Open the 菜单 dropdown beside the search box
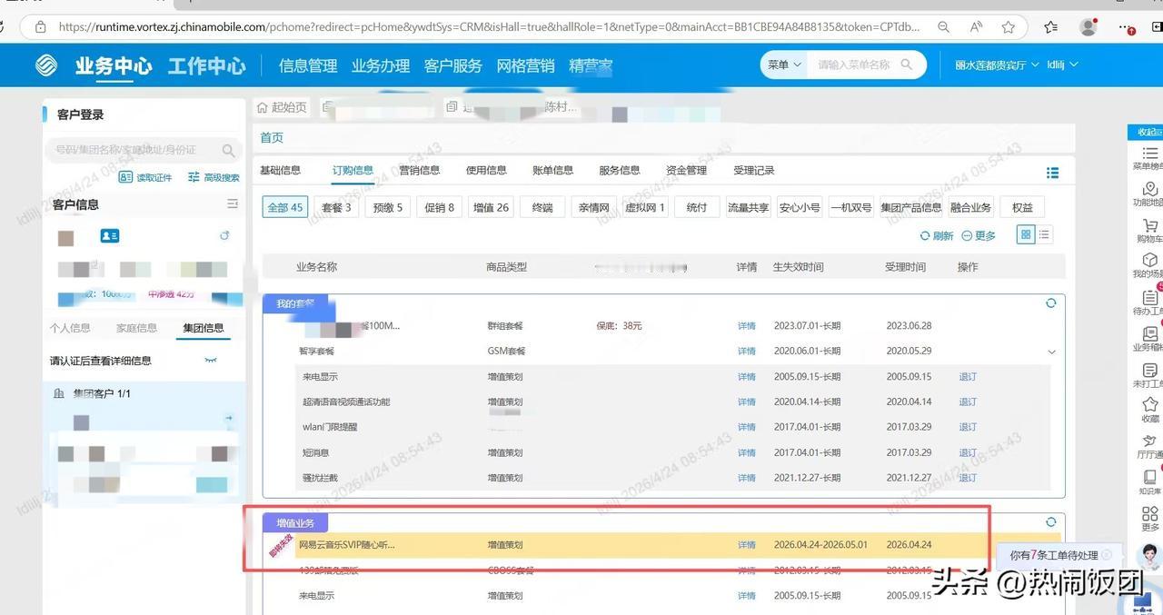The image size is (1163, 615). click(x=782, y=64)
